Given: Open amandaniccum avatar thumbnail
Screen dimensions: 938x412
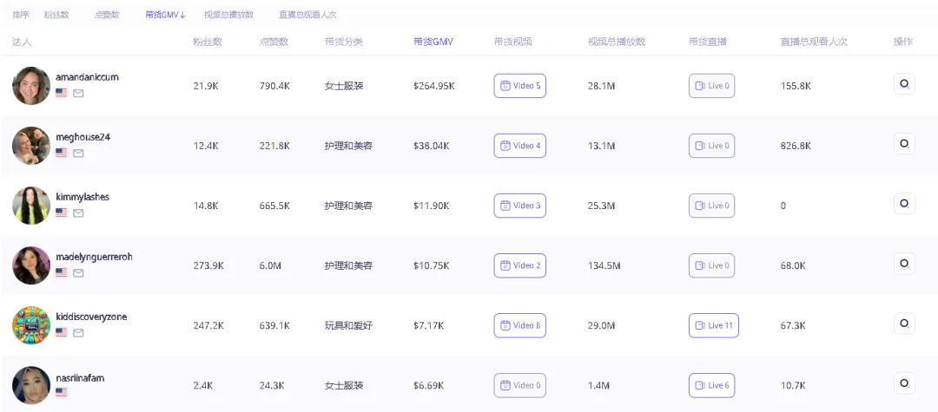Looking at the screenshot, I should tap(31, 85).
